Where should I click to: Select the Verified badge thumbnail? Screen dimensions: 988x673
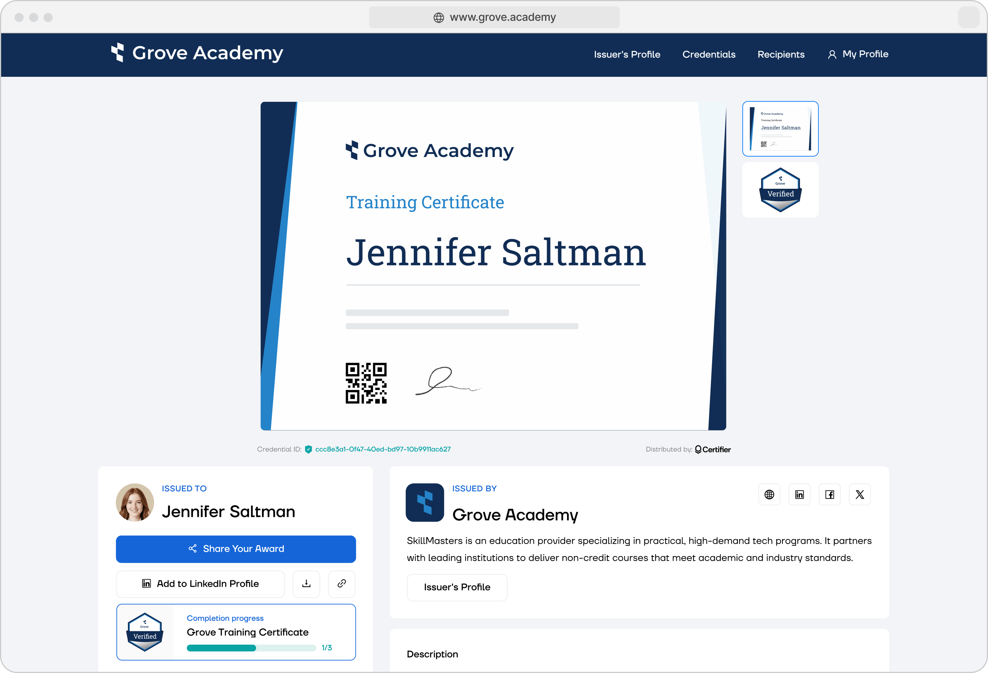point(780,190)
